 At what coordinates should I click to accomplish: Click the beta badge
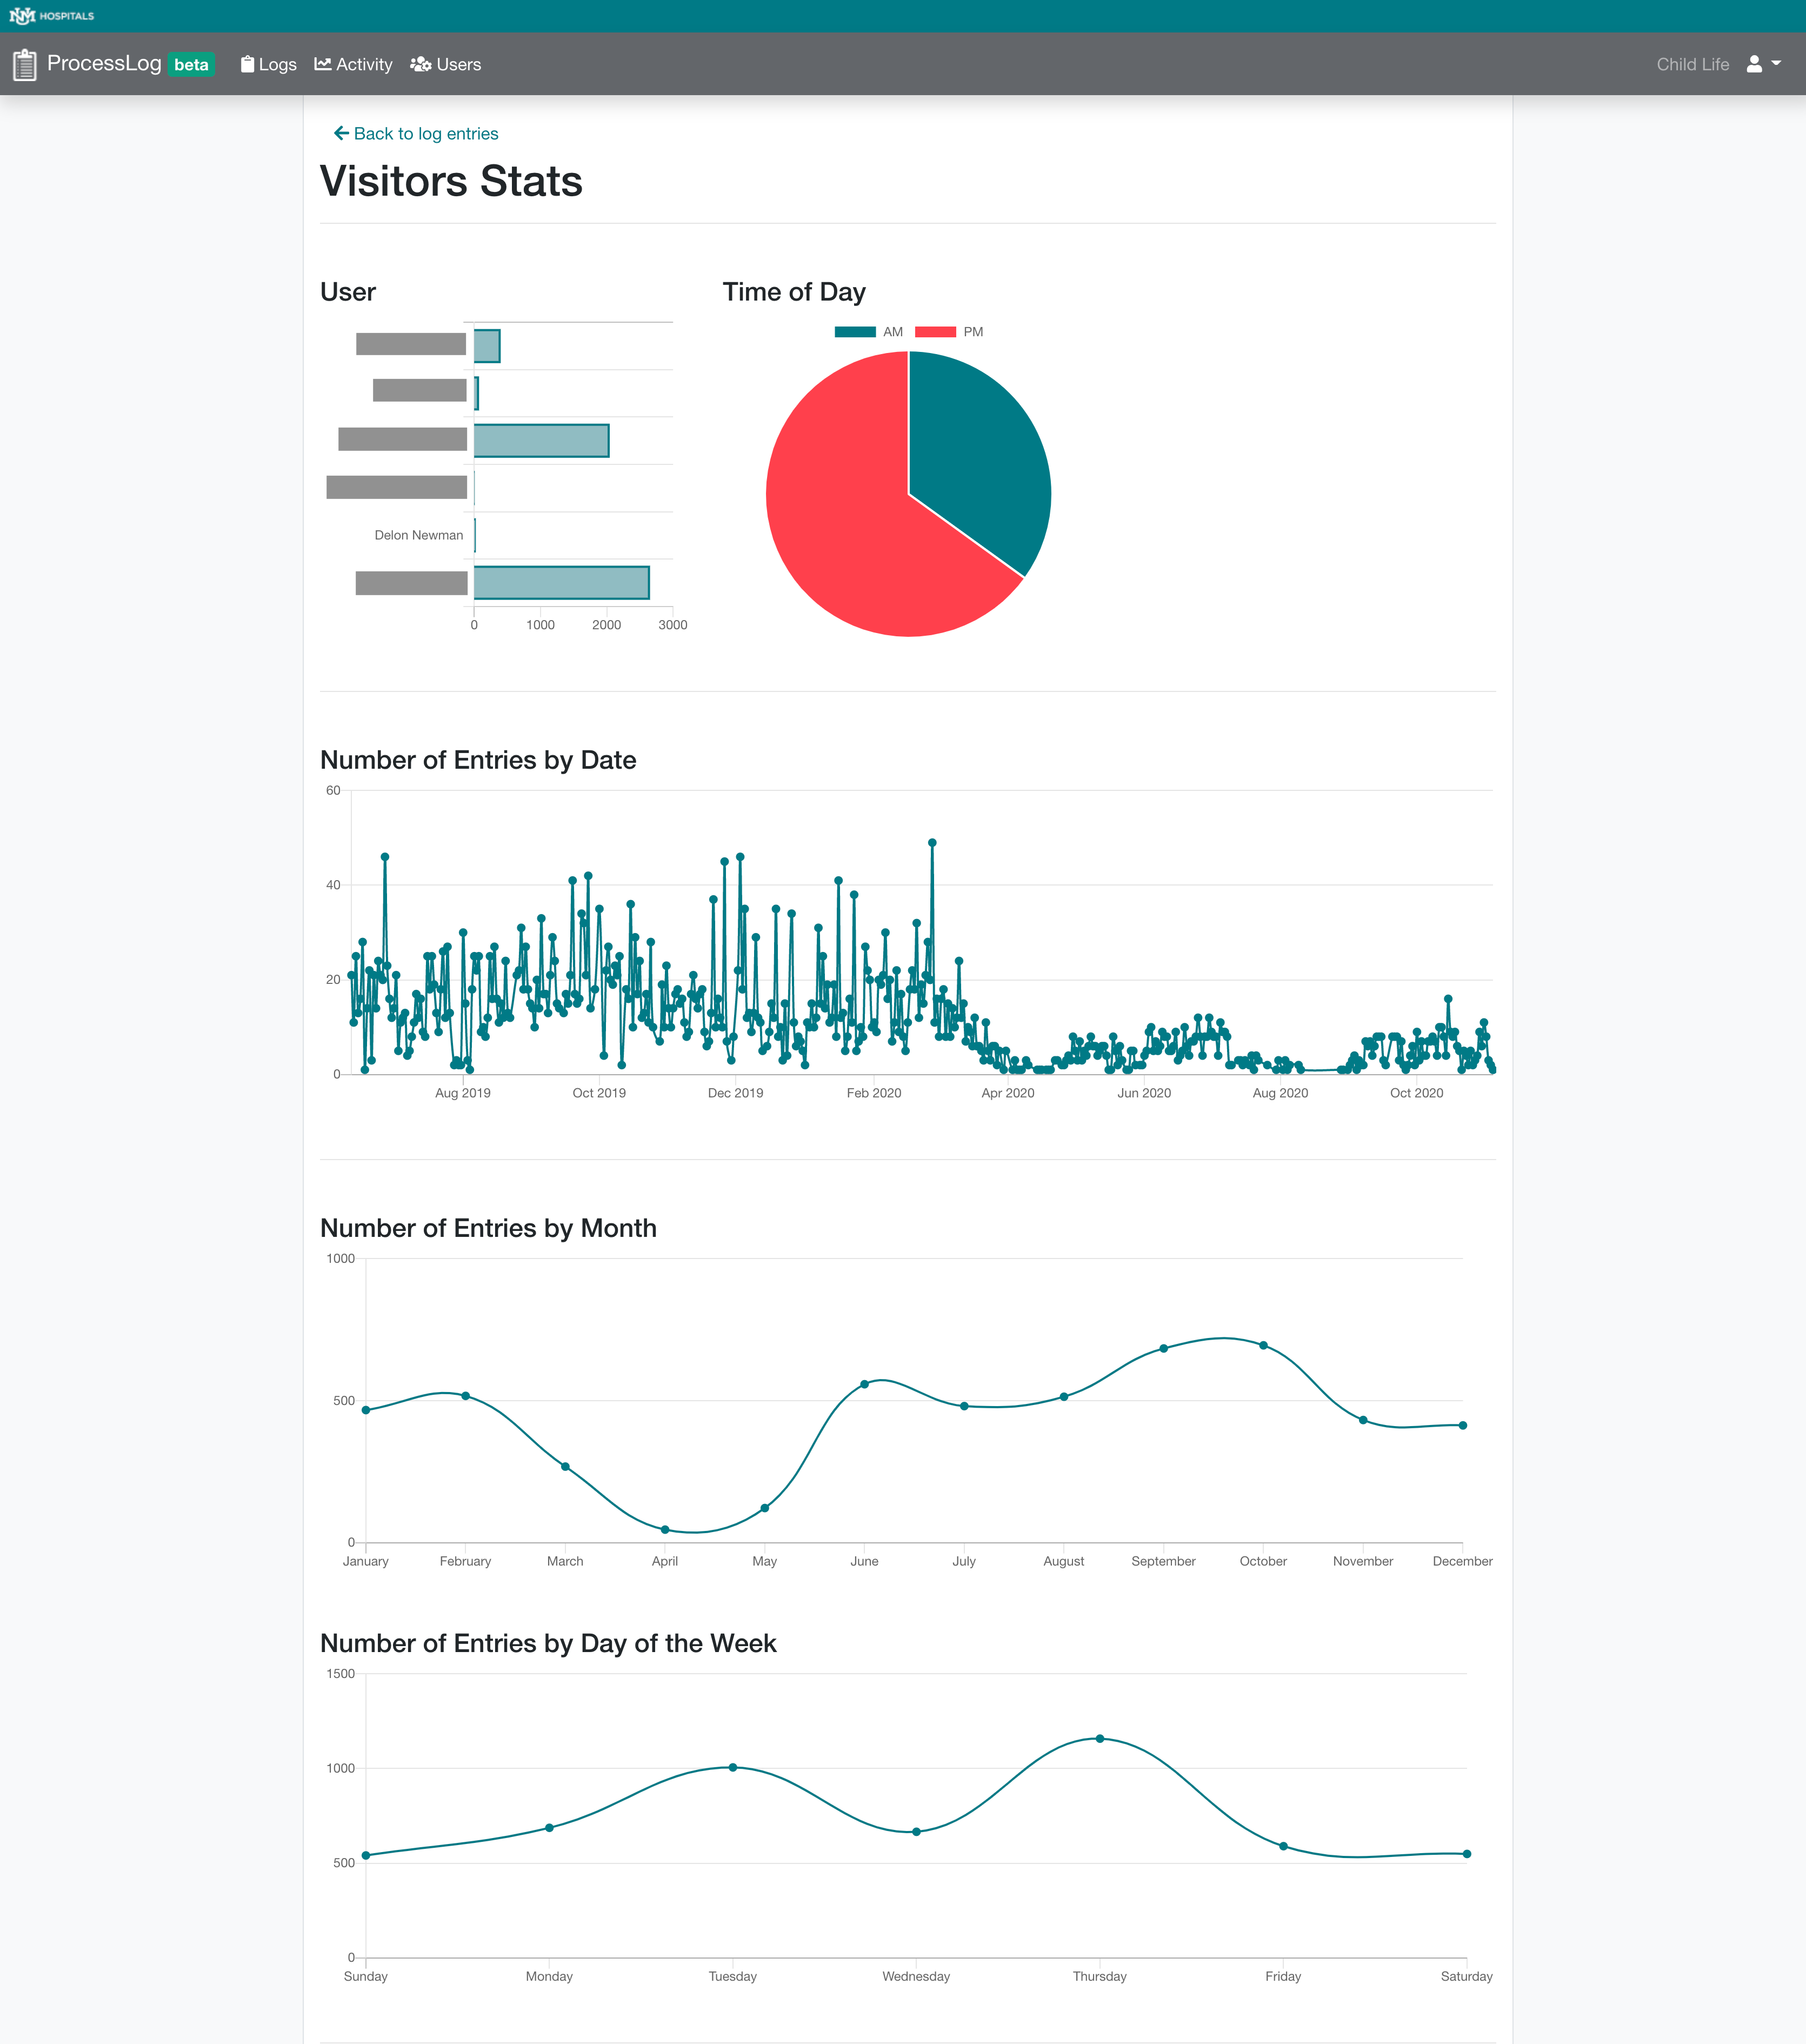point(191,65)
